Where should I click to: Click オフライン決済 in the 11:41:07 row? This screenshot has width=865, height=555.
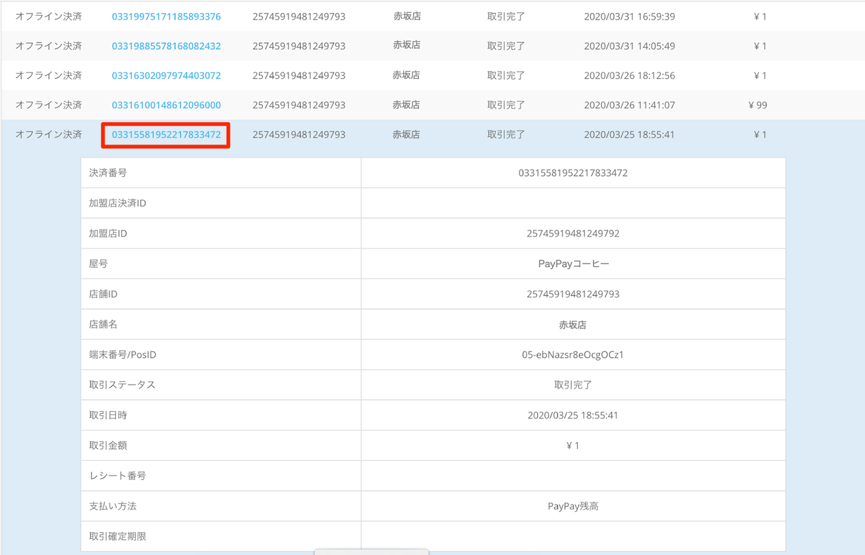(x=49, y=105)
